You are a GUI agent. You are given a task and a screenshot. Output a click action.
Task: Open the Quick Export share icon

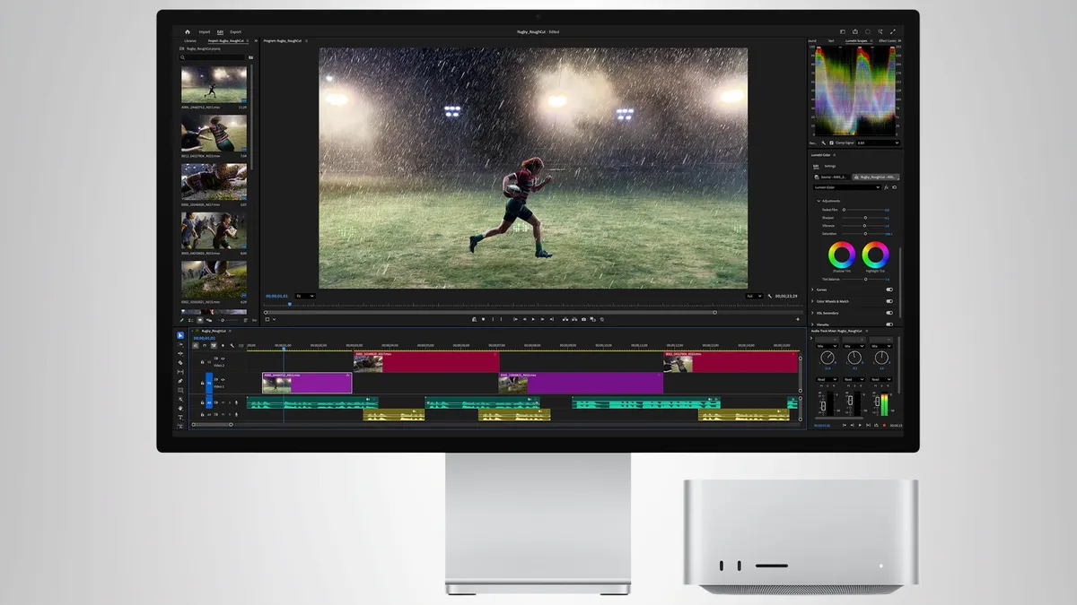pyautogui.click(x=855, y=31)
